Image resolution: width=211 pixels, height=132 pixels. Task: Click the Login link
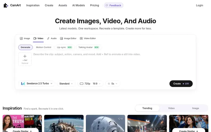(x=200, y=5)
